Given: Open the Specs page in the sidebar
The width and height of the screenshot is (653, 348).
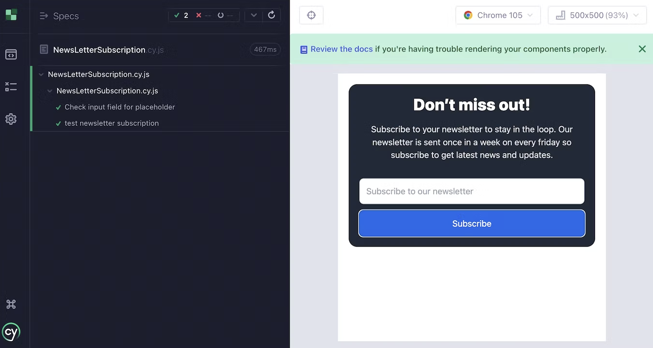Looking at the screenshot, I should point(11,54).
